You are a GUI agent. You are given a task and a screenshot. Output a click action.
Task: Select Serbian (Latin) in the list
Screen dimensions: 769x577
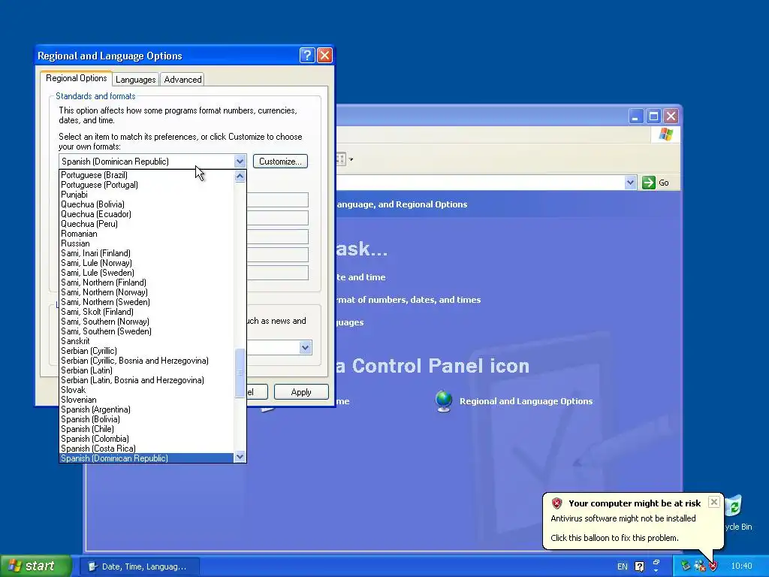(x=146, y=370)
